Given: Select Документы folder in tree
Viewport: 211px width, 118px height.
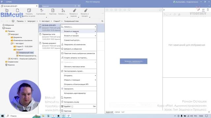Looking at the screenshot, I should pyautogui.click(x=17, y=37).
